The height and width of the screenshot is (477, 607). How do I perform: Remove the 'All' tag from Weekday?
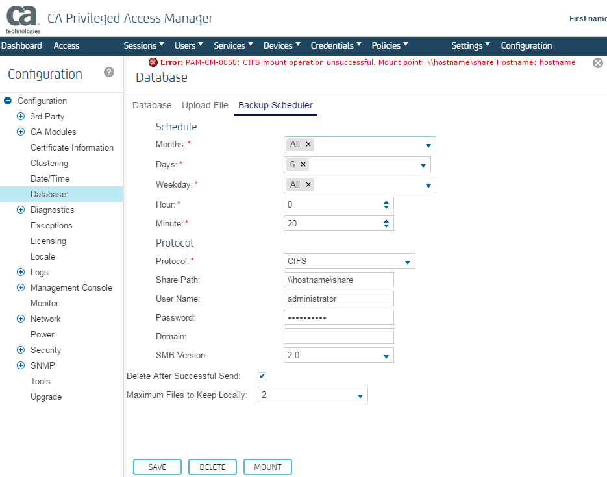[x=308, y=185]
